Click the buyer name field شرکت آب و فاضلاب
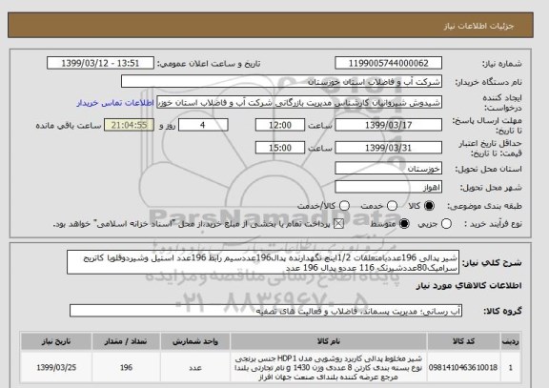Image resolution: width=549 pixels, height=388 pixels. (x=281, y=82)
